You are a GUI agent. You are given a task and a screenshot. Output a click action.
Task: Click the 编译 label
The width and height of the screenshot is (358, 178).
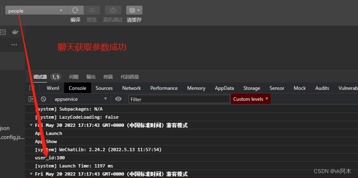[76, 20]
